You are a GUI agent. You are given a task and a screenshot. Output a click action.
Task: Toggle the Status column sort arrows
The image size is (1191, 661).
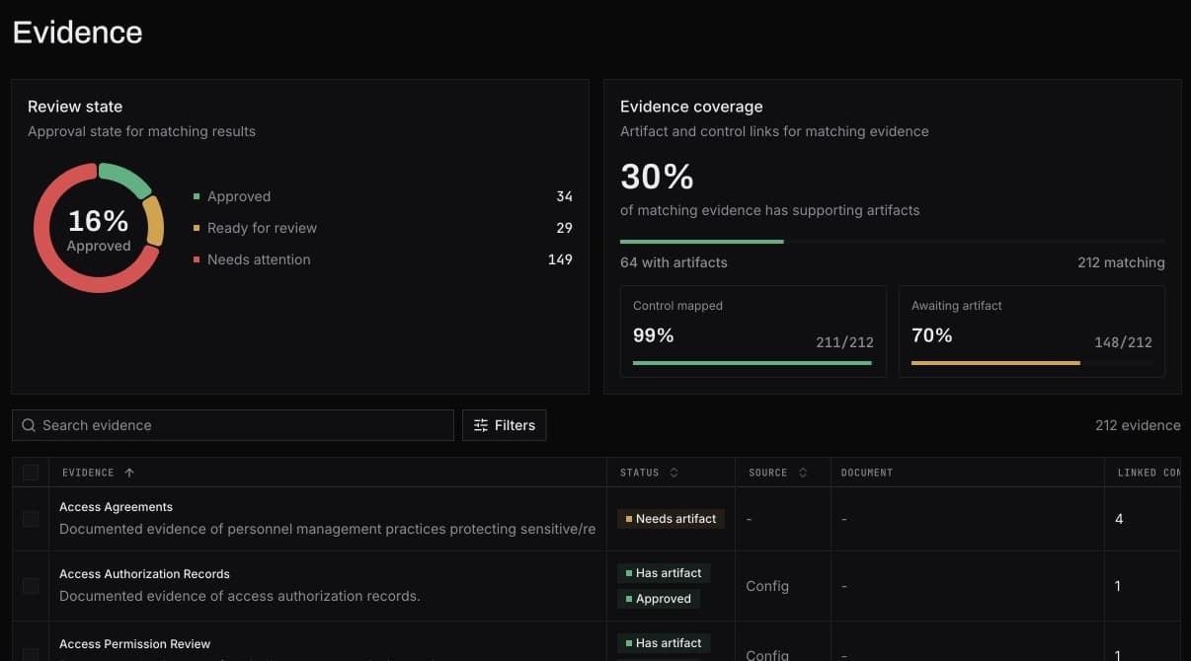tap(674, 473)
